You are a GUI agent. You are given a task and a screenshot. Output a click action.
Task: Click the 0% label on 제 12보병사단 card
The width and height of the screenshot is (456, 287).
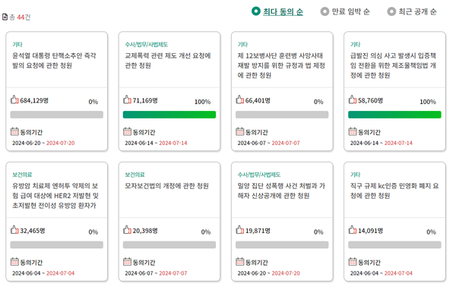coord(318,102)
